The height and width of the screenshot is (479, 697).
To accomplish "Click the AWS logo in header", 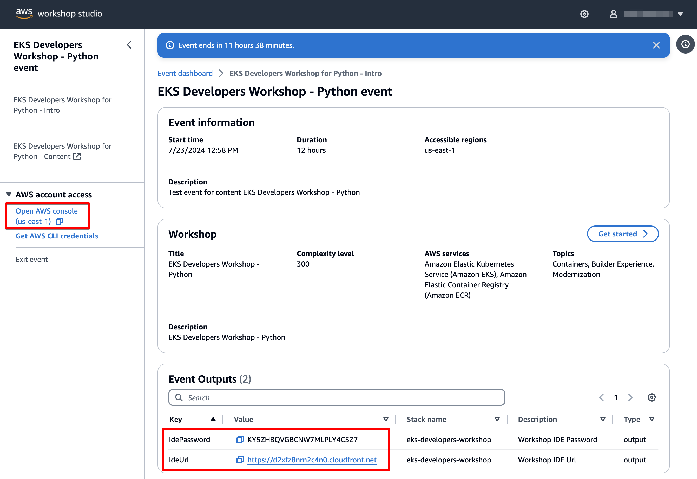I will [x=24, y=14].
